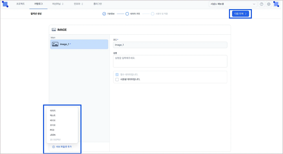Screen dimensions: 283x154
Task: Click the 데이터 구조 step circle
Action: tap(127, 14)
